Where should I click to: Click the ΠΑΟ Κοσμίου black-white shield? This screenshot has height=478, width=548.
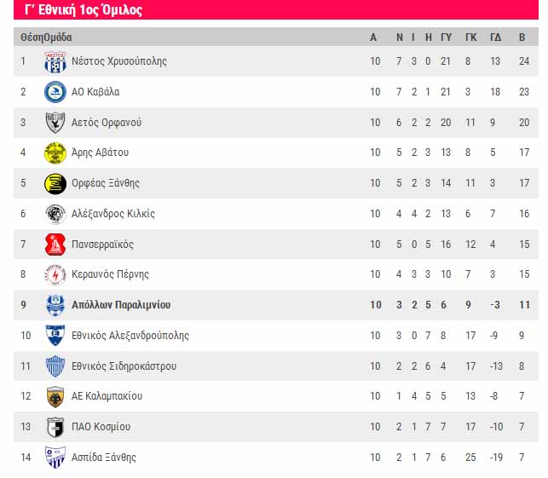click(x=55, y=427)
